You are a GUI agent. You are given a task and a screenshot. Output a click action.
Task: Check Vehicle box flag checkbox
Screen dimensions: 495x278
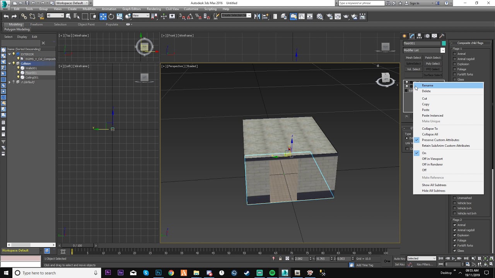coord(455,203)
